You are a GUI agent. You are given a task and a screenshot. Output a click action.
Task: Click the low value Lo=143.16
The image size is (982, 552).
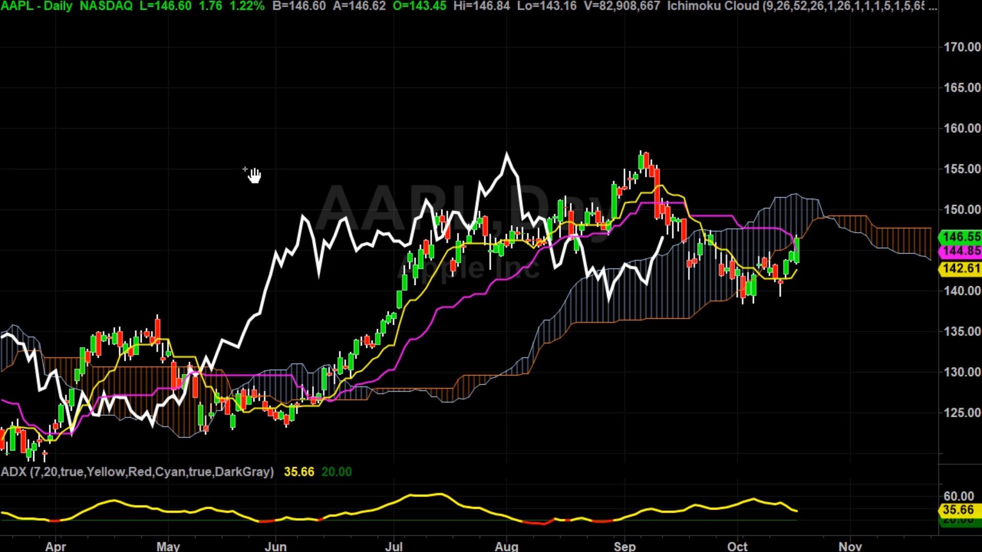pos(547,6)
